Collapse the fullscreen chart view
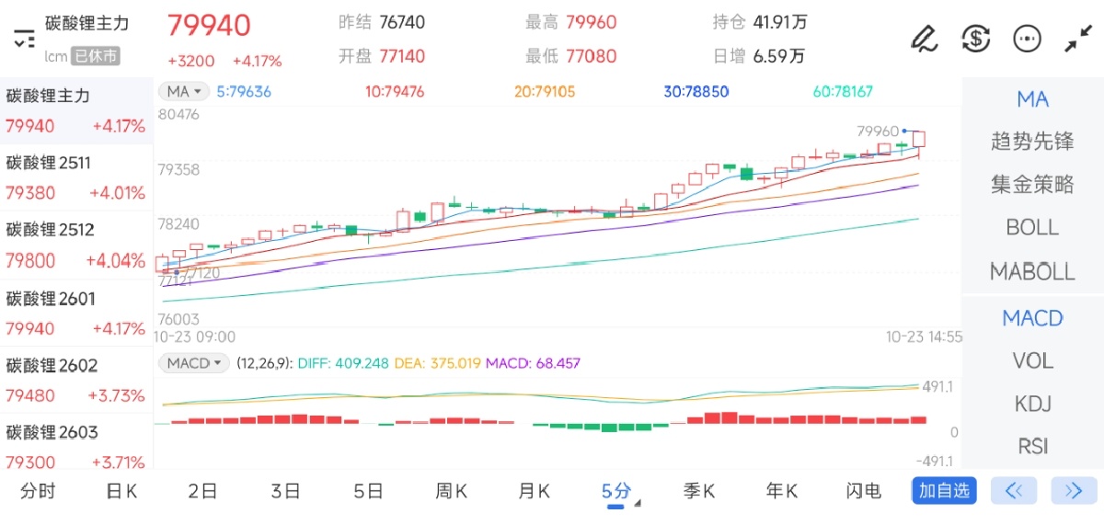Viewport: 1104px width, 525px height. 1077,39
